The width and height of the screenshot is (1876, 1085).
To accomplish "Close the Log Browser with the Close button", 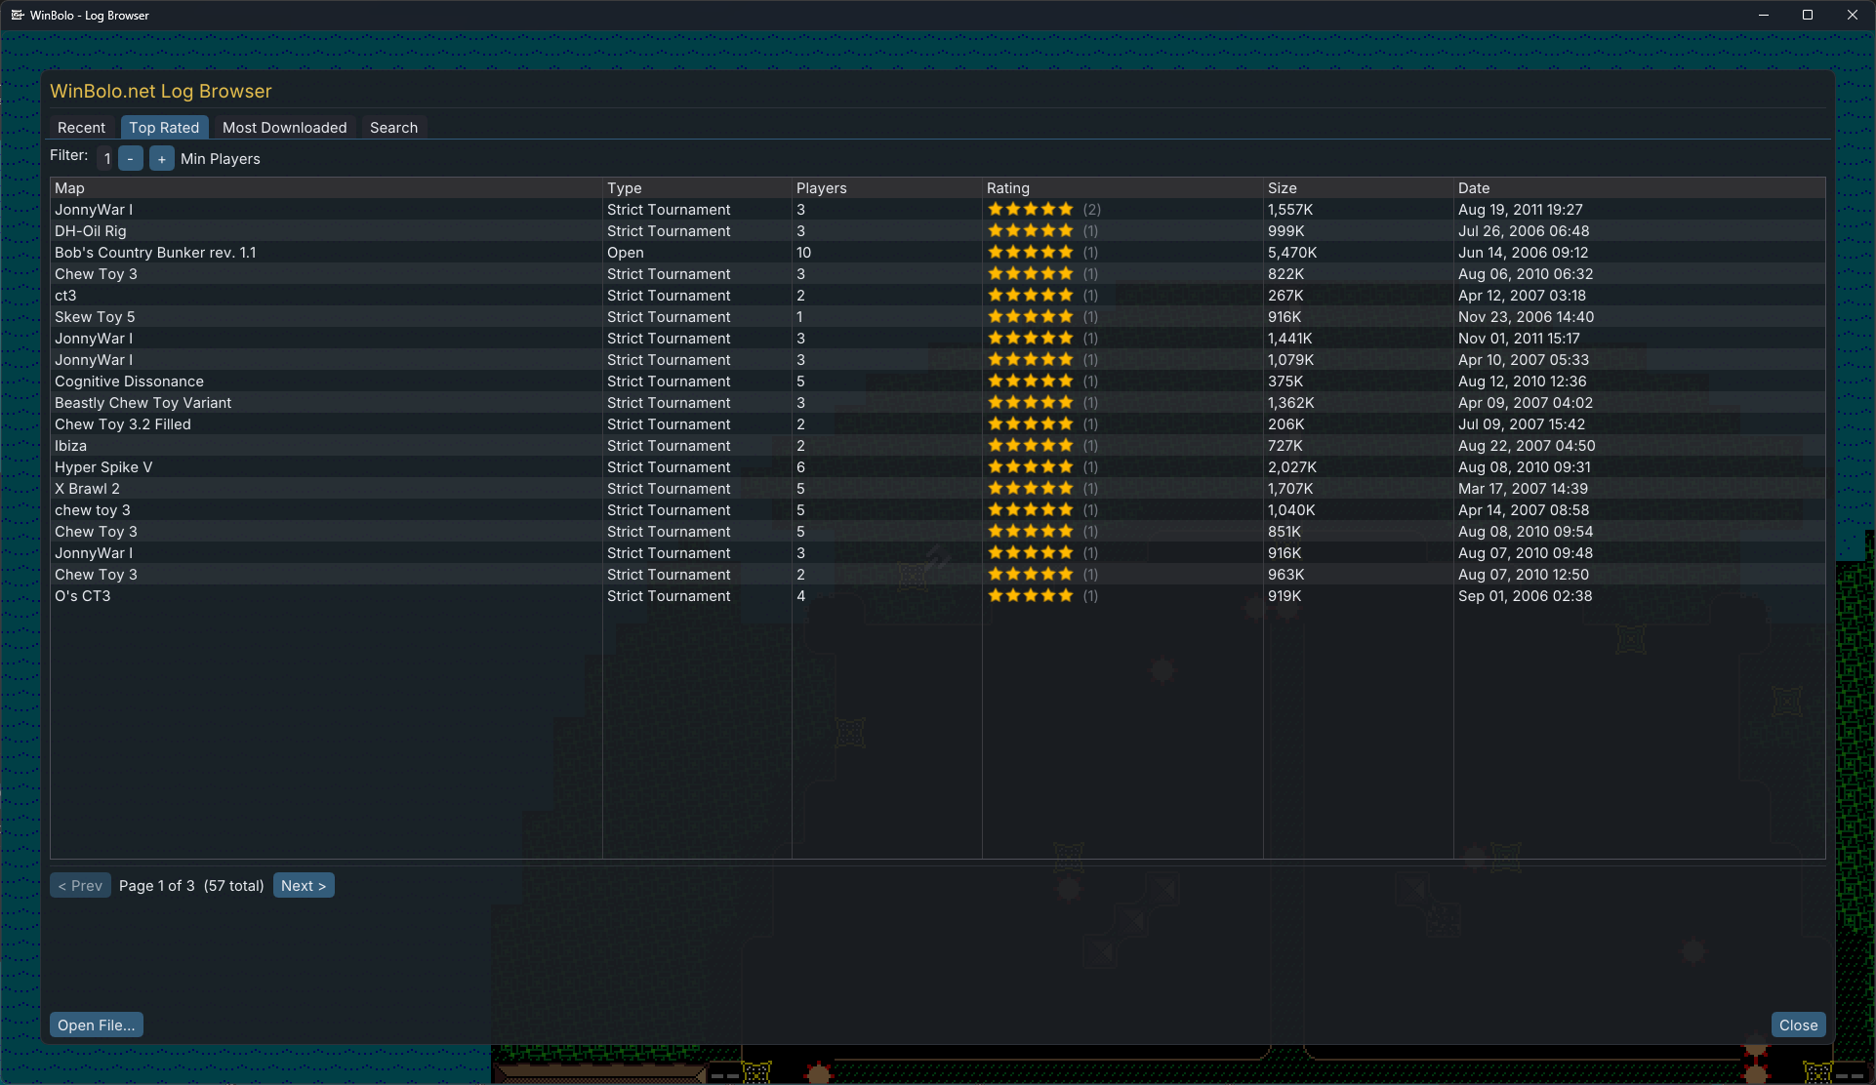I will pos(1798,1025).
